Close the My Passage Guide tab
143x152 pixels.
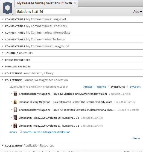click(x=75, y=3)
